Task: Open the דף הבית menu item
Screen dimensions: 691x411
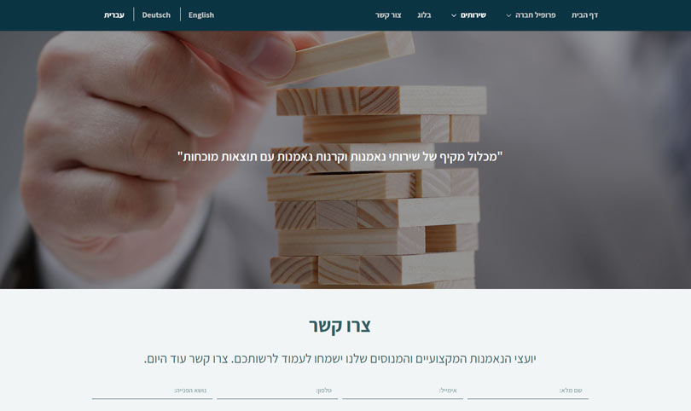Action: tap(584, 15)
